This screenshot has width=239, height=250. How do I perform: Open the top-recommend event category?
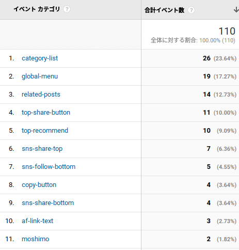coord(45,131)
